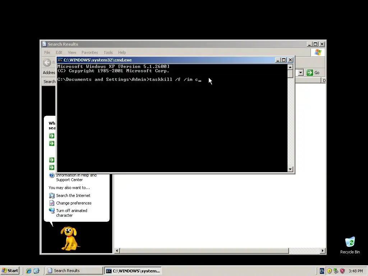Select Turn off animated character
The image size is (368, 276).
(72, 213)
